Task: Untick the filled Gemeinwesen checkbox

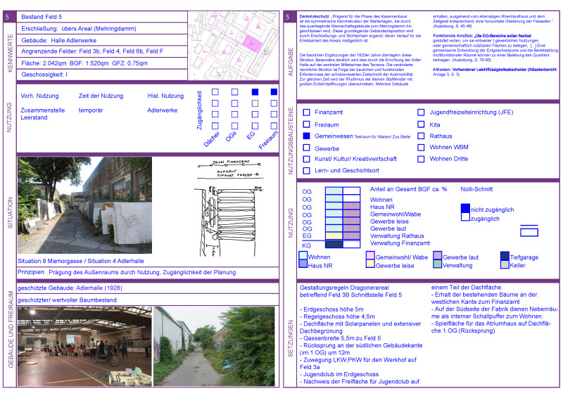Action: pos(306,136)
